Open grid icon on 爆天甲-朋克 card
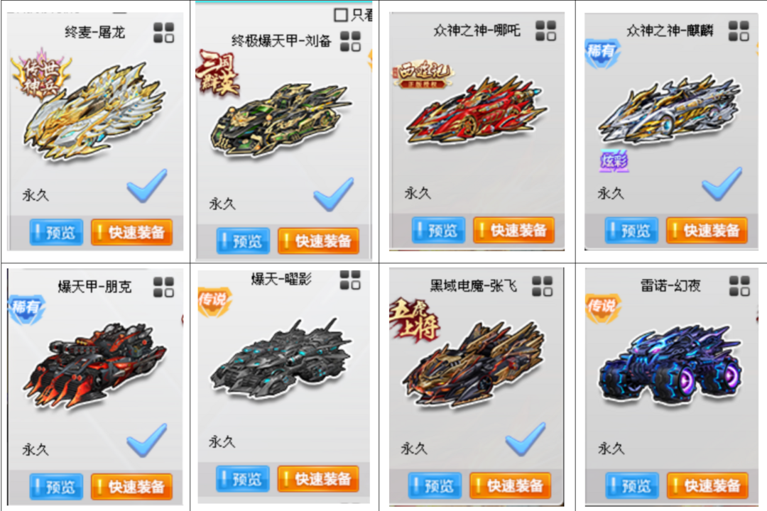This screenshot has height=511, width=767. coord(163,287)
